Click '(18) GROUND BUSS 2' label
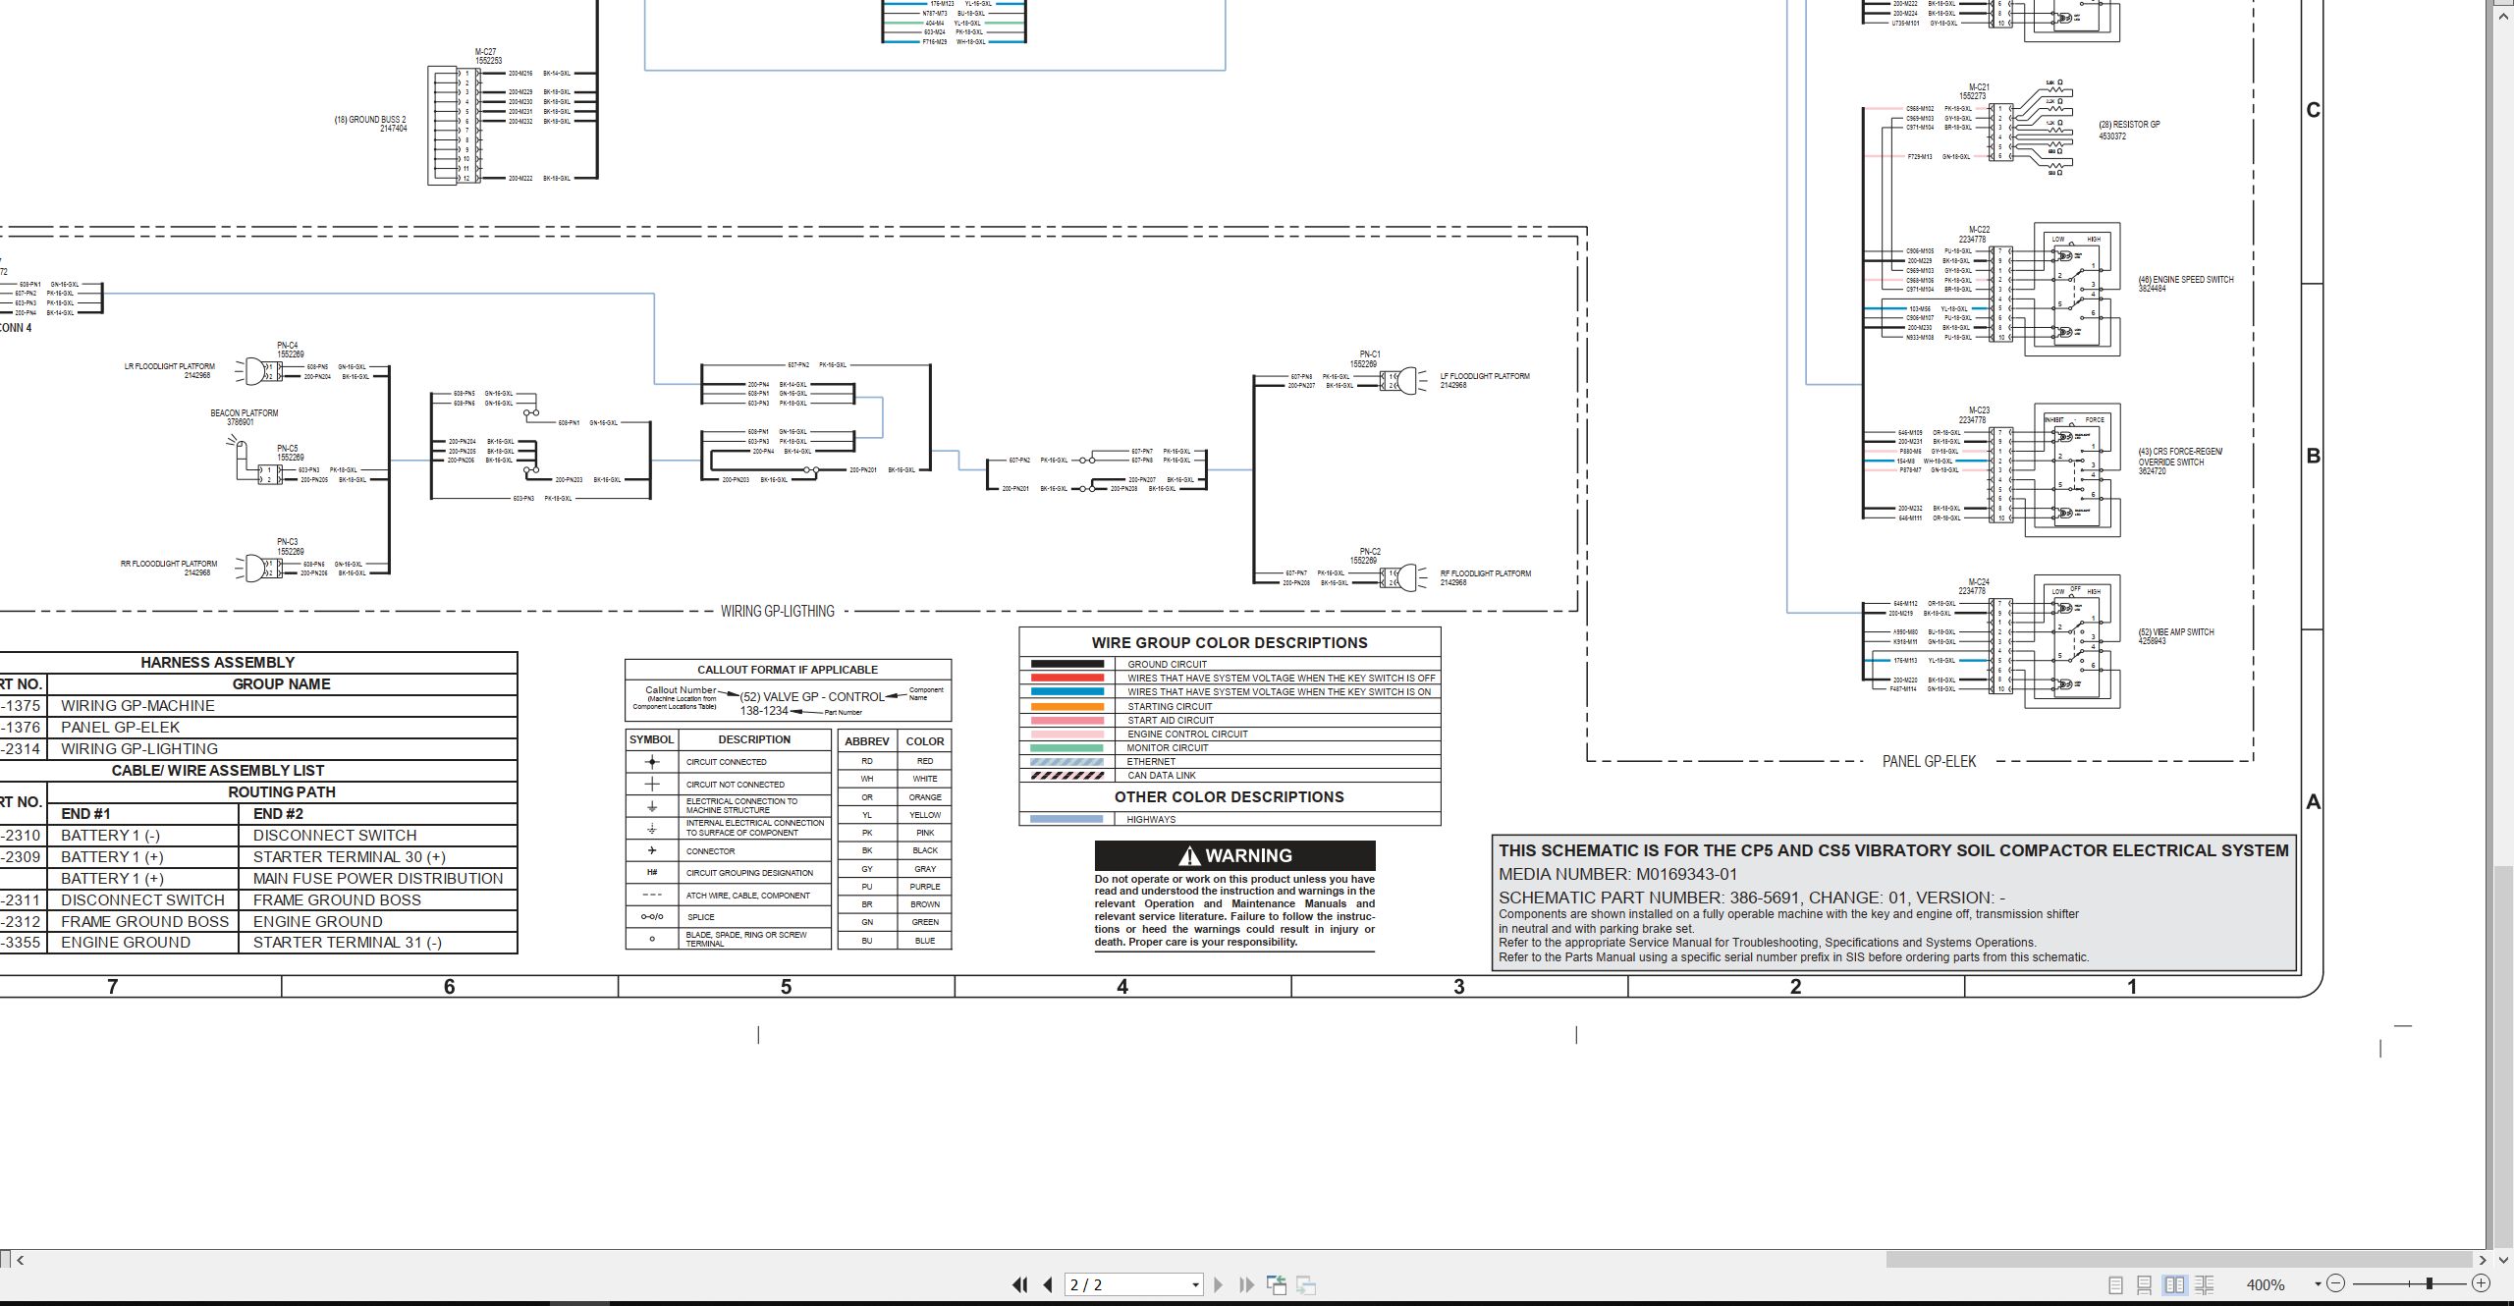Image resolution: width=2514 pixels, height=1306 pixels. click(370, 120)
